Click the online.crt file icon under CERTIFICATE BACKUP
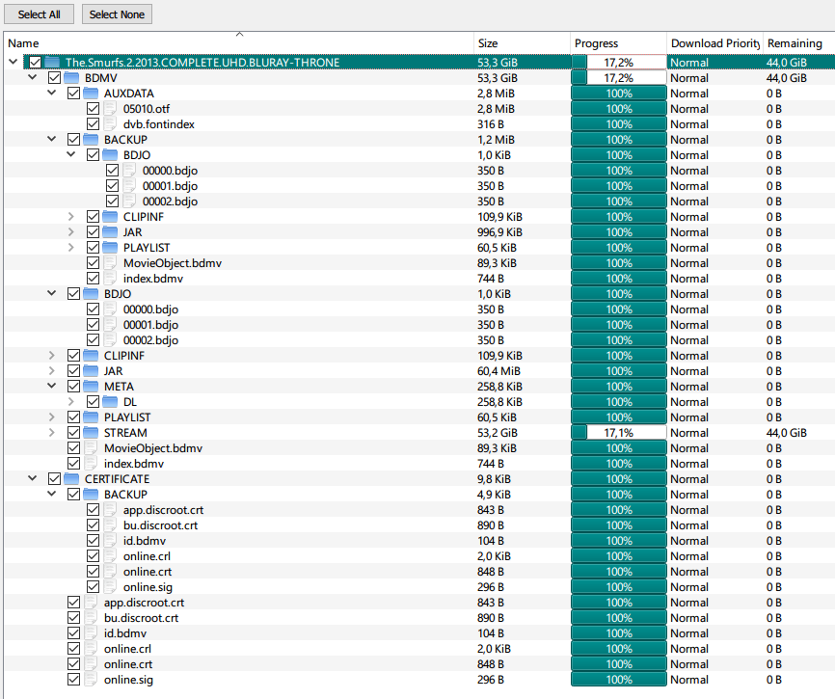835x699 pixels. coord(110,572)
